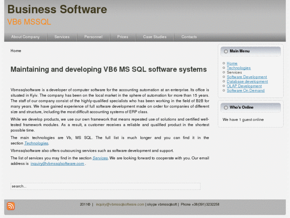290x218 pixels.
Task: Click the inquiry email link in article
Action: (x=57, y=164)
